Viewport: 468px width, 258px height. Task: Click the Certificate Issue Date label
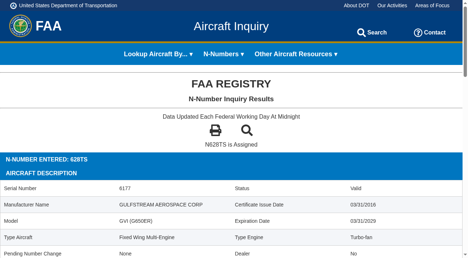click(259, 205)
